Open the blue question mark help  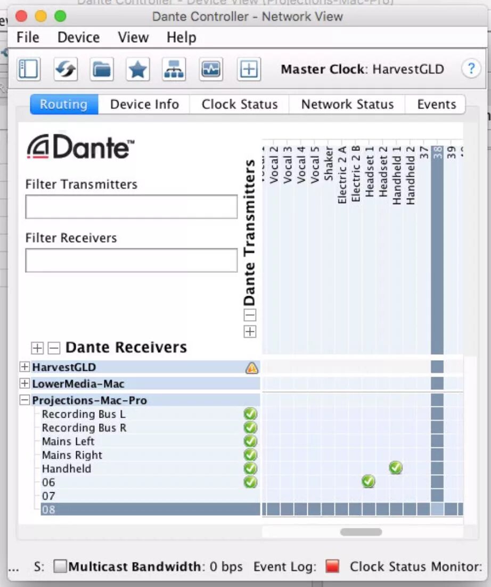[x=471, y=69]
